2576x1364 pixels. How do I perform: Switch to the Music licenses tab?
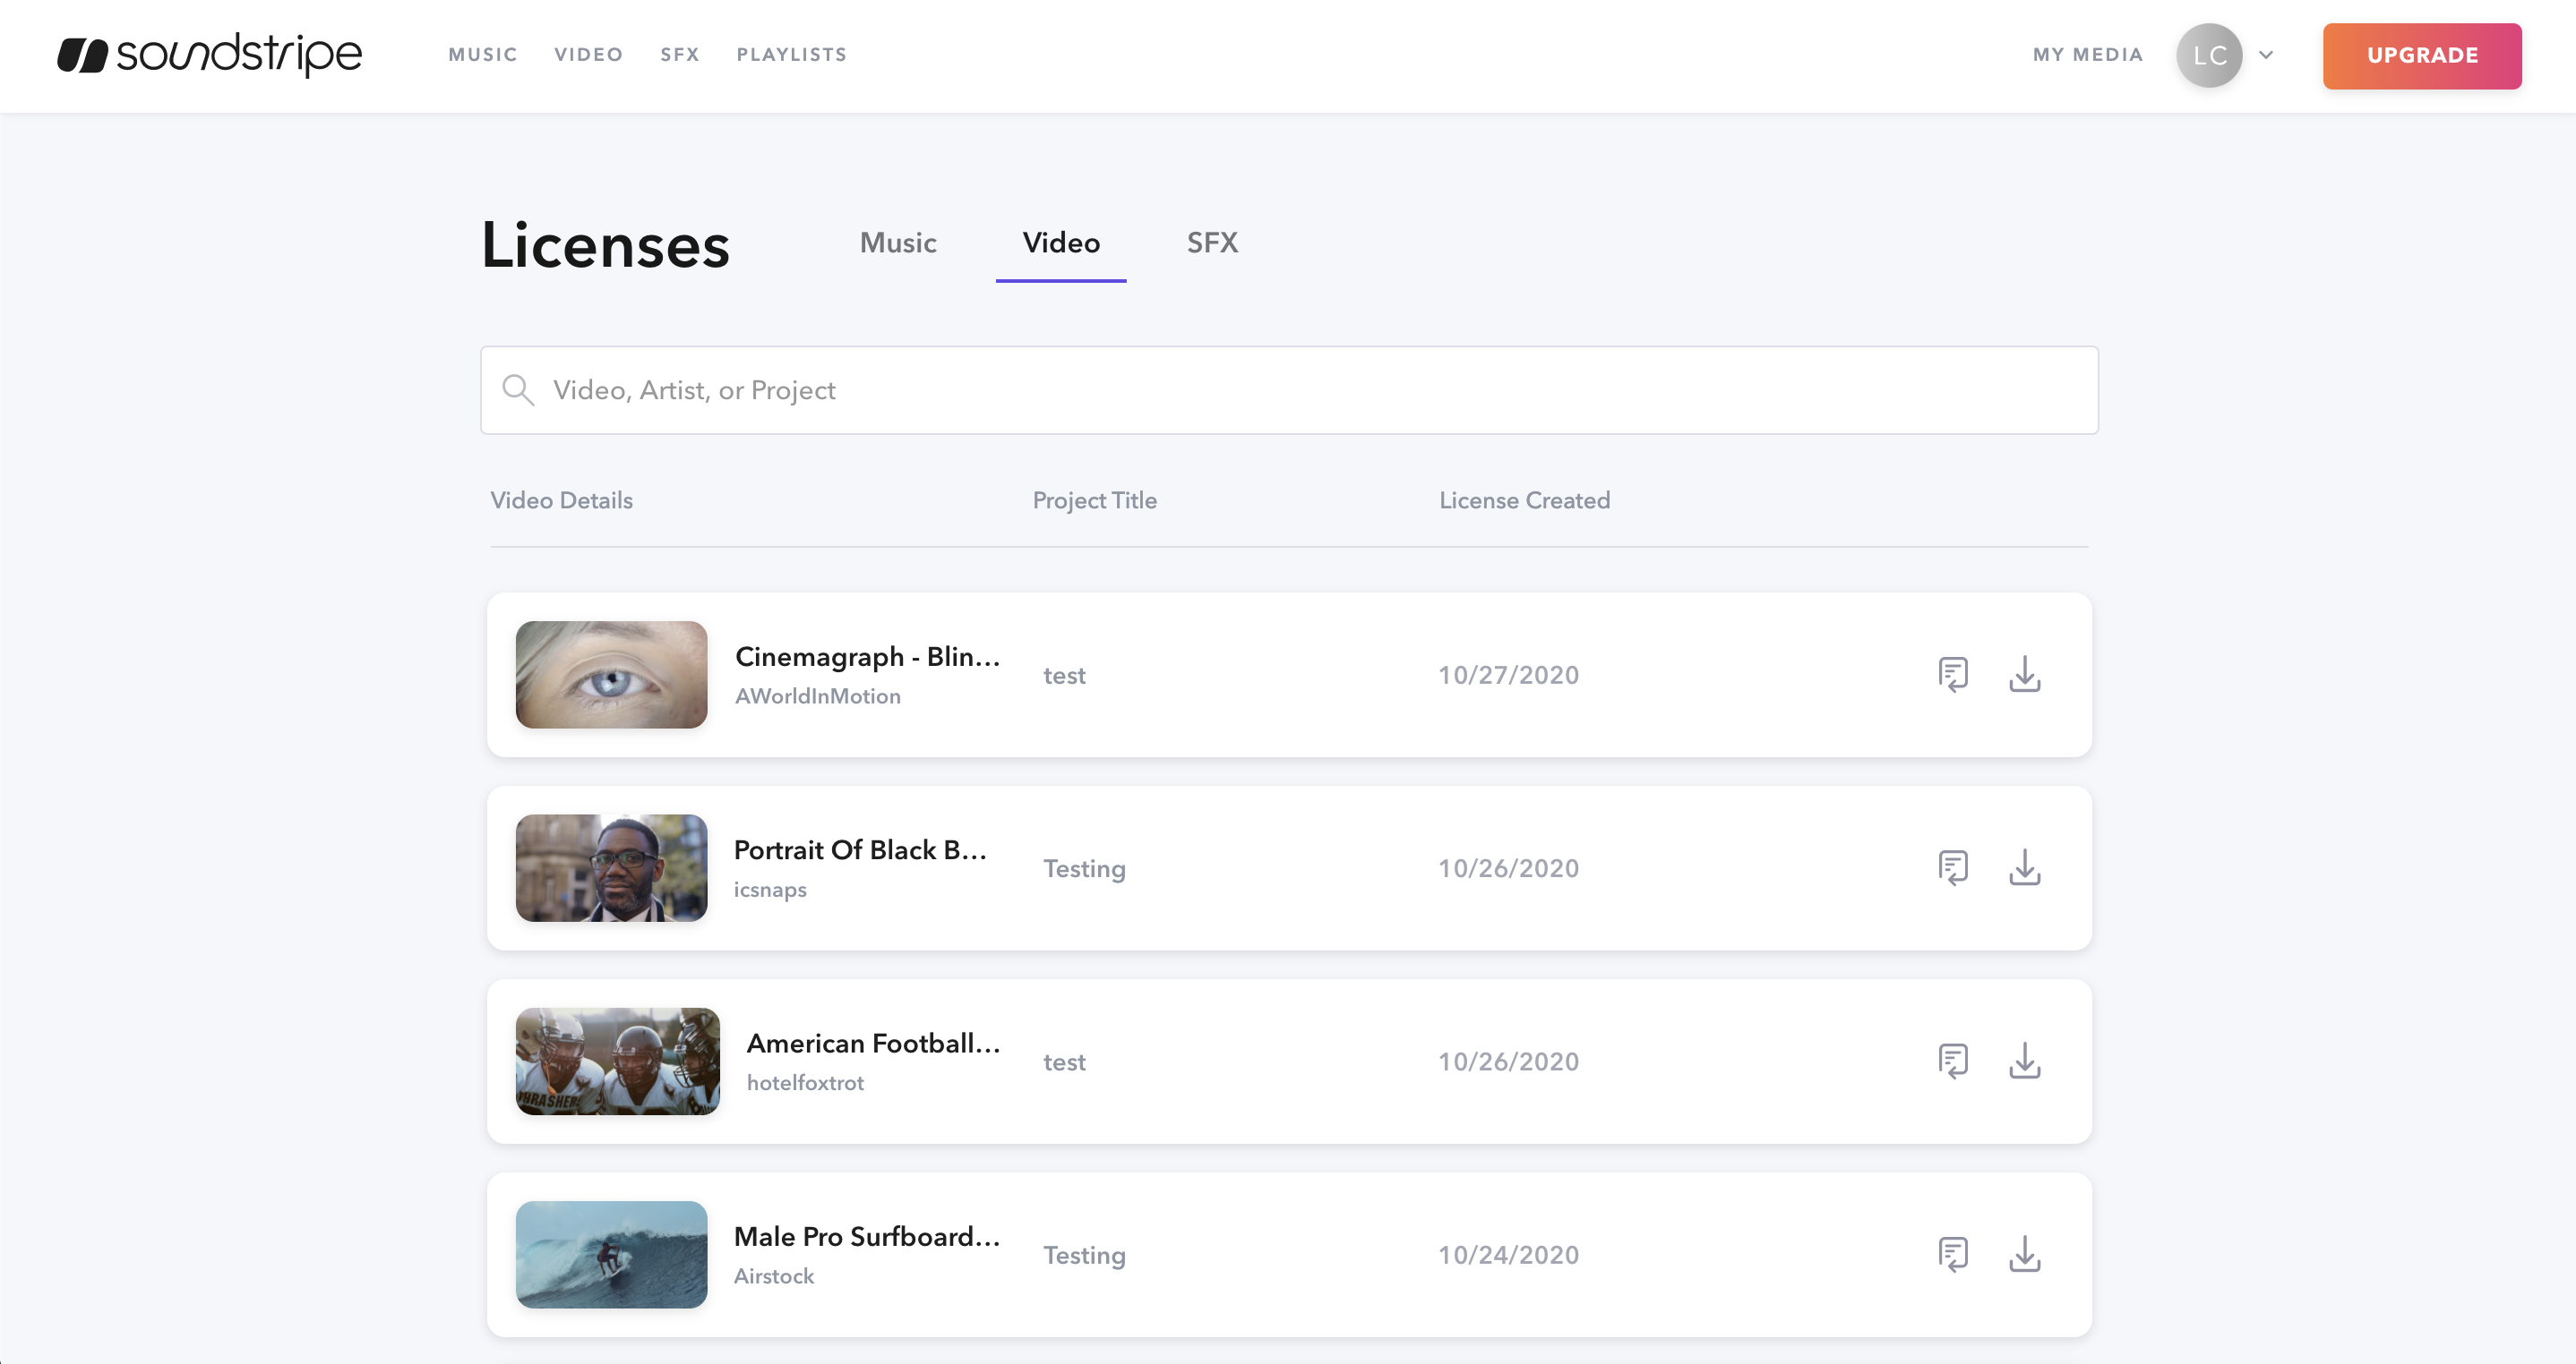pyautogui.click(x=897, y=243)
